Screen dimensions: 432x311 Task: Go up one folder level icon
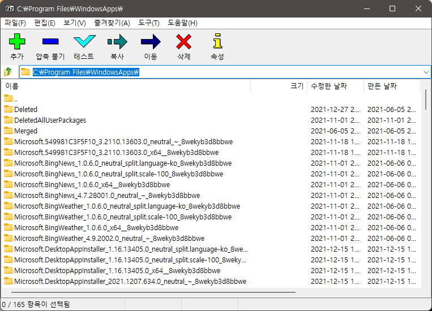tap(8, 72)
